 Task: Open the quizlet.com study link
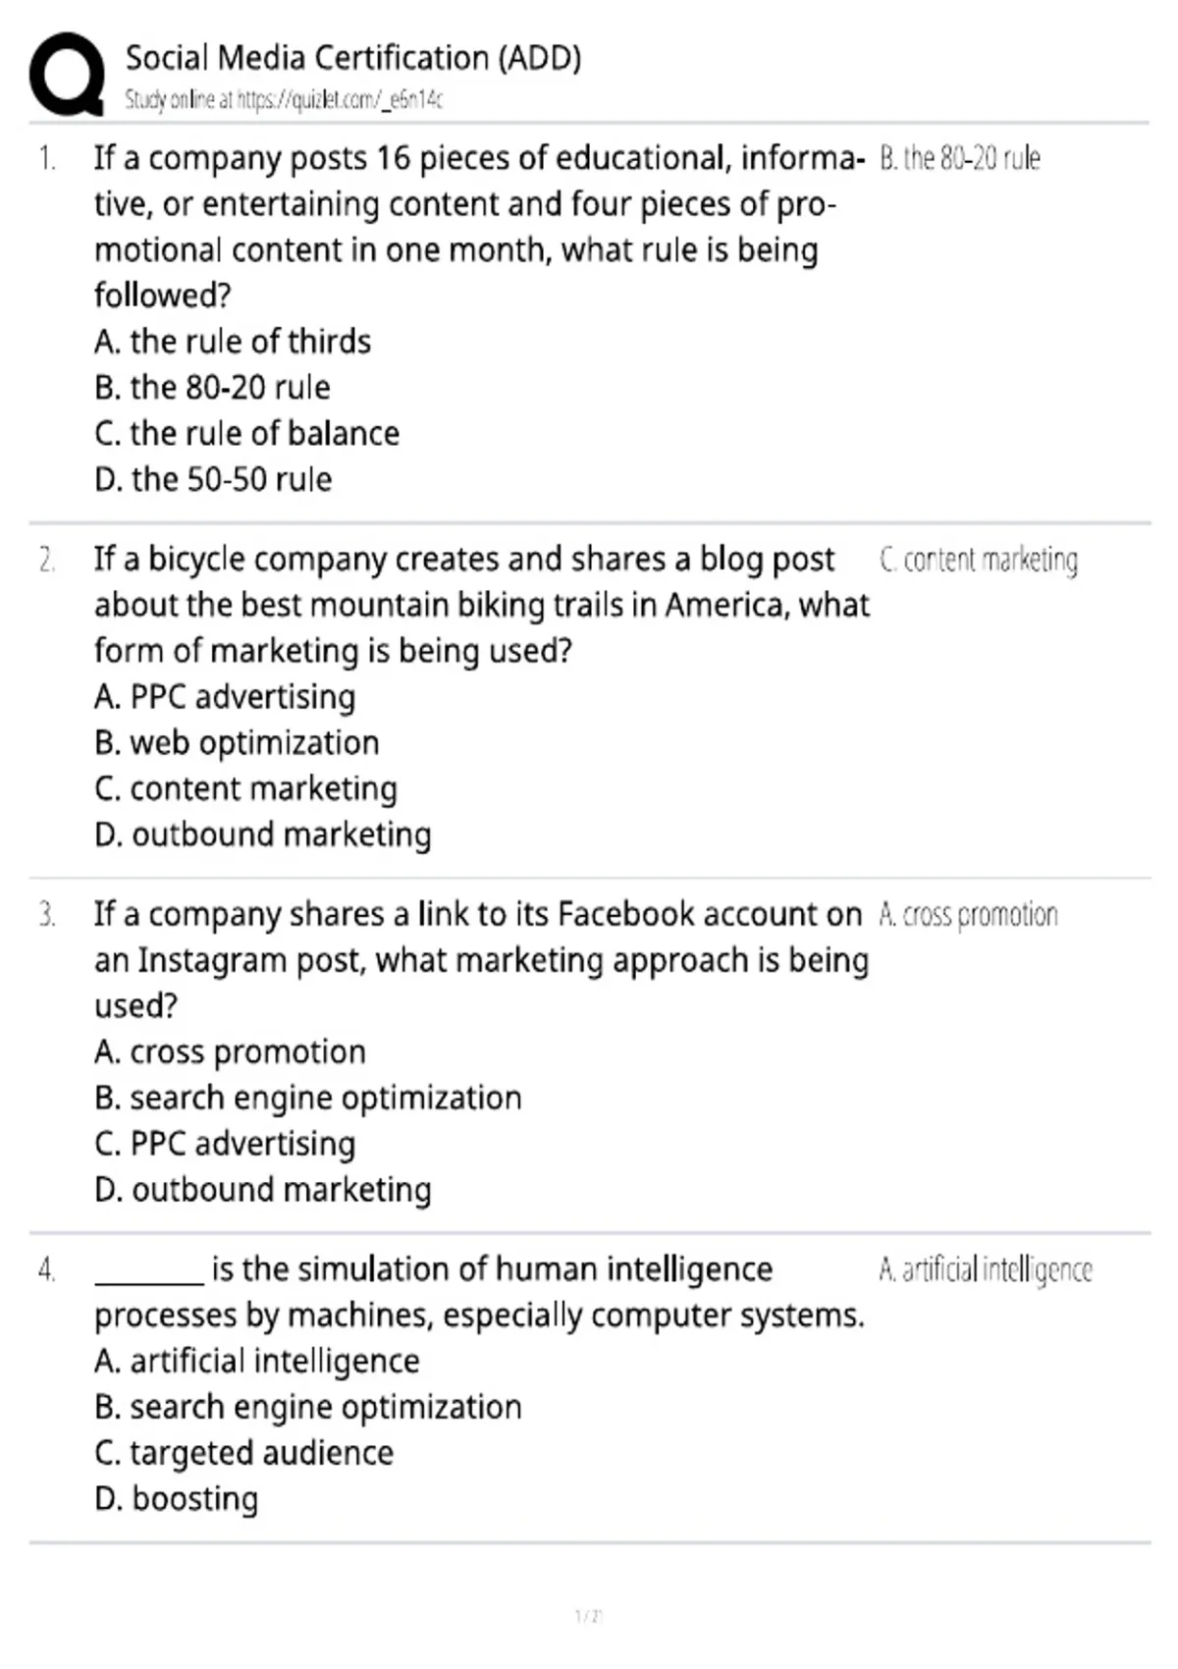[340, 99]
